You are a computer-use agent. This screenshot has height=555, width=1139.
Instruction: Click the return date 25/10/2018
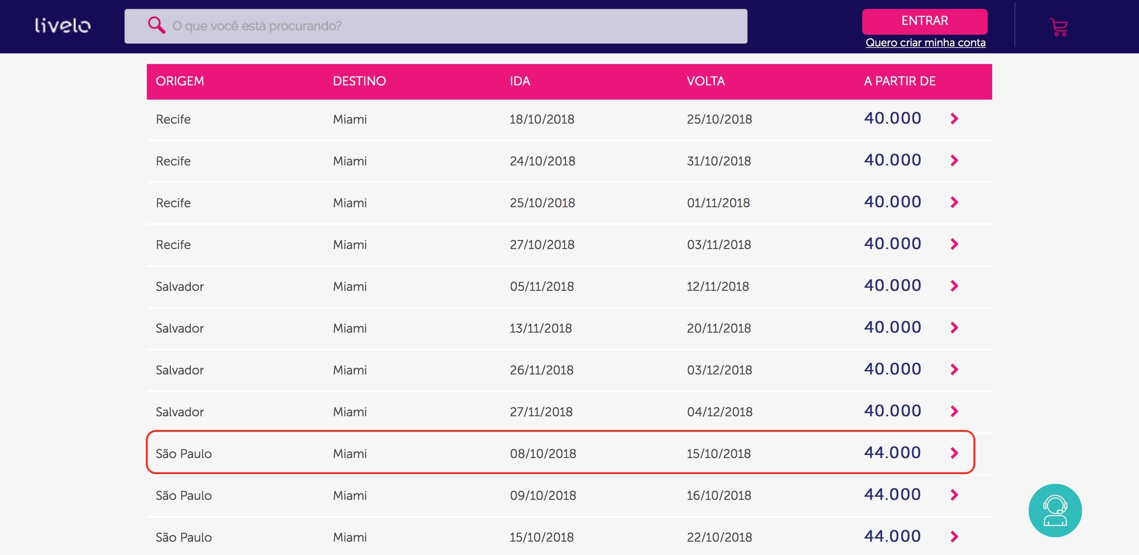[x=719, y=119]
